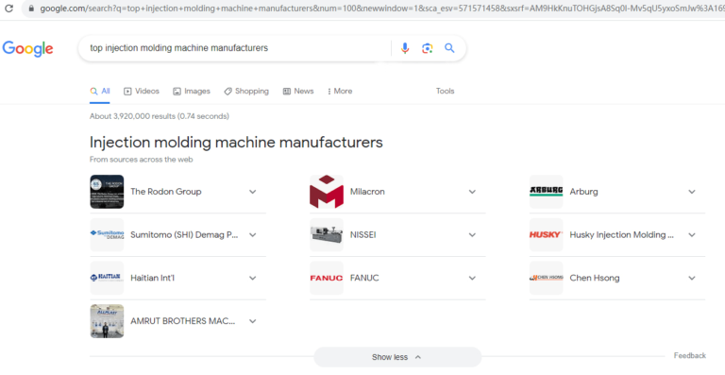Expand the Arburg entry chevron
Screen dimensions: 725x375
point(692,192)
